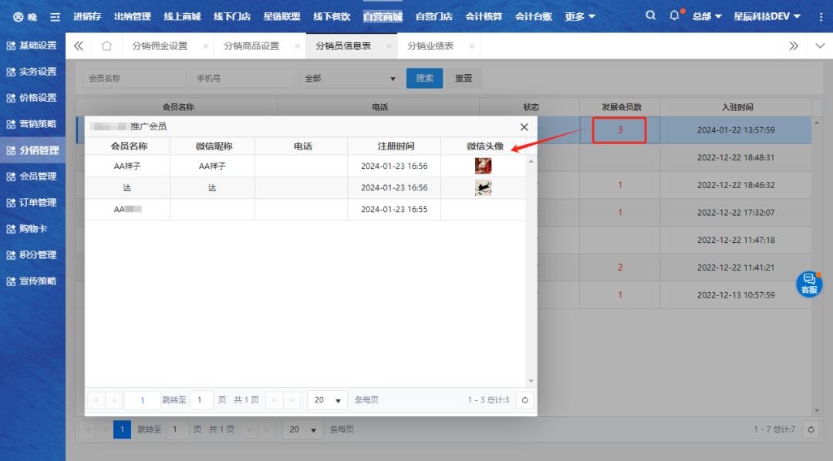Expand the 更多 top menu
The width and height of the screenshot is (833, 461).
(580, 16)
